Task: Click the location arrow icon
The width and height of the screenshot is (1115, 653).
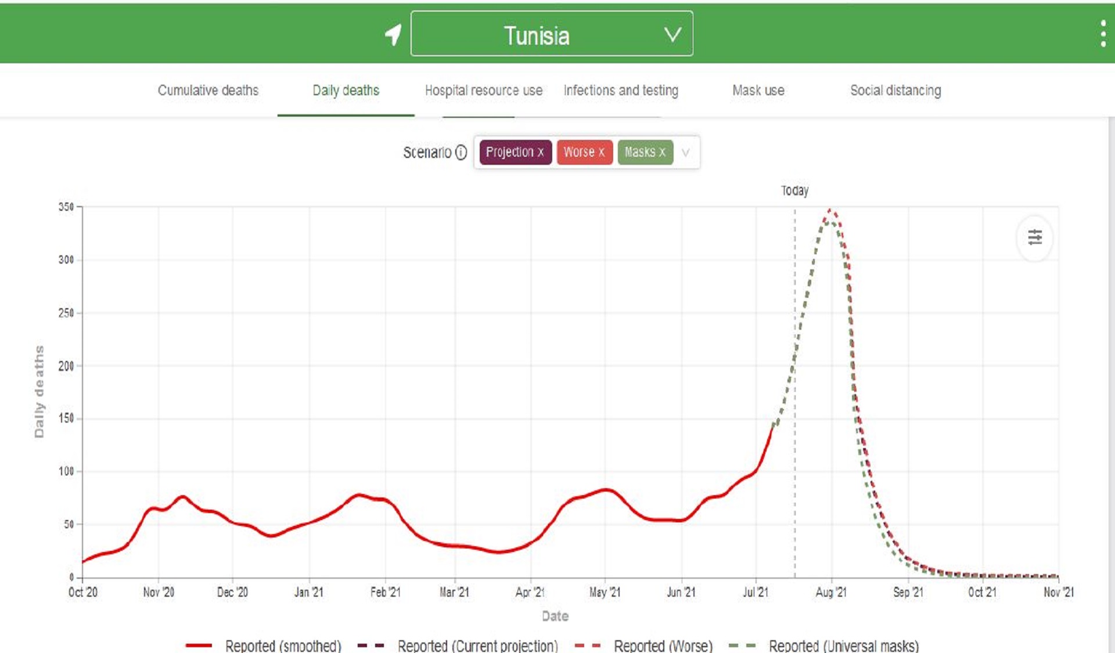Action: (393, 34)
